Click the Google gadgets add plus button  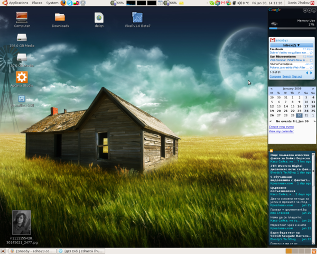click(305, 11)
